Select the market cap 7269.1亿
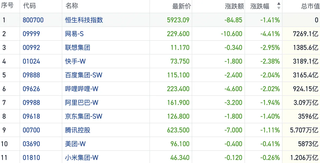 point(306,34)
